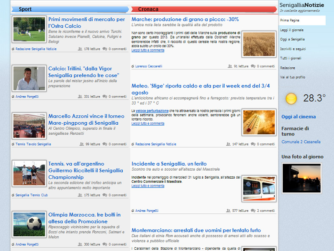Select Oggi a Senigallia menu item
Screen dimensions: 334x251
tap(292, 39)
